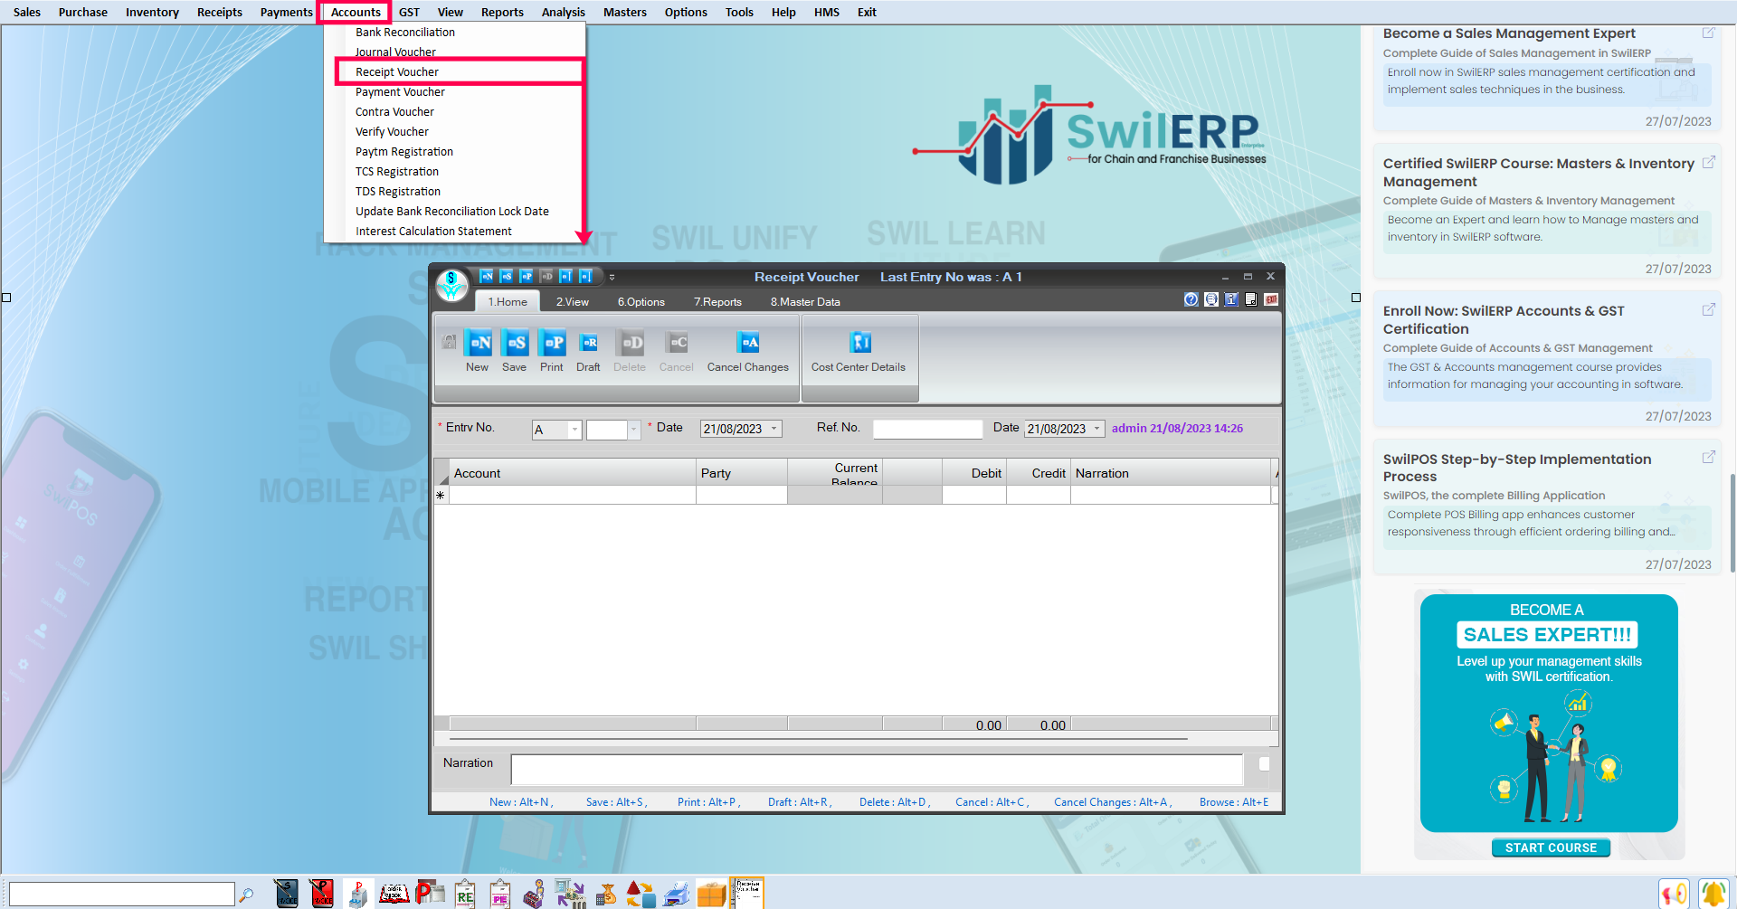Image resolution: width=1737 pixels, height=909 pixels.
Task: Open the S Invoice shortcut in bottom toolbar
Action: 287,894
